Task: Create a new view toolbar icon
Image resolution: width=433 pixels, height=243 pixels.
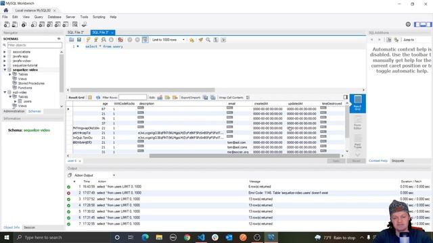Action: coord(49,24)
